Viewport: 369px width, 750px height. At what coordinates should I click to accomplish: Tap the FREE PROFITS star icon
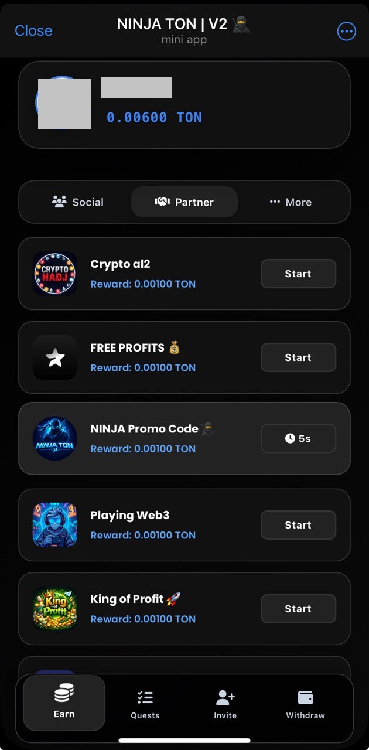55,357
